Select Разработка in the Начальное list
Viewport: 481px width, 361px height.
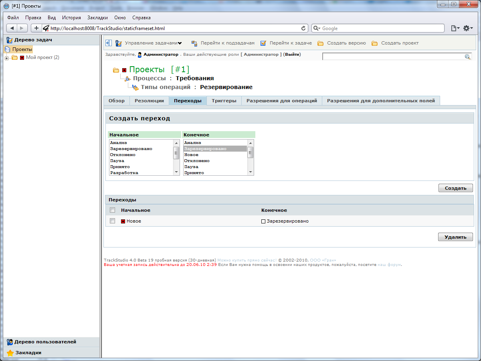[141, 173]
